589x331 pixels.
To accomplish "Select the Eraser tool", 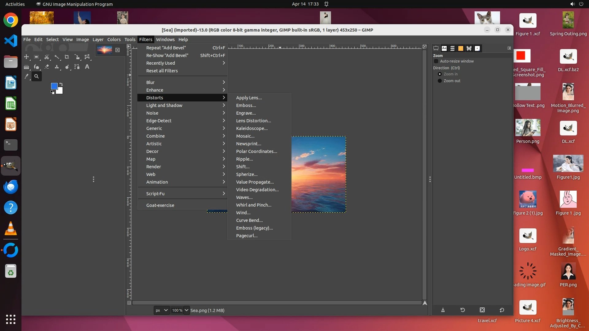I will 47,67.
